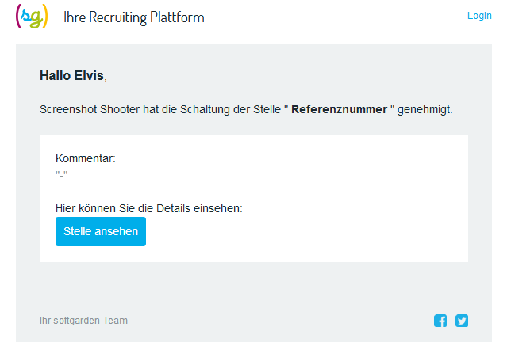Image resolution: width=511 pixels, height=342 pixels.
Task: Click the footer divider line
Action: point(254,333)
